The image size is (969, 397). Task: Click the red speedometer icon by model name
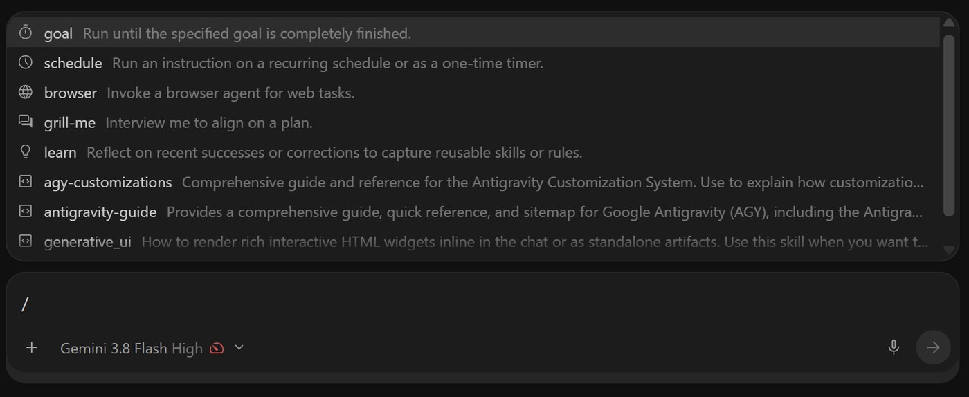point(217,348)
